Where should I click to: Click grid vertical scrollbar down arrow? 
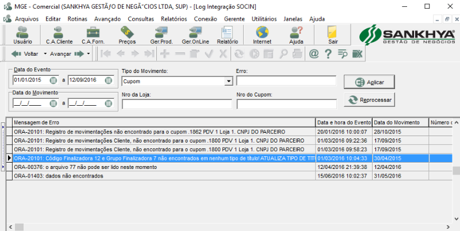456,219
